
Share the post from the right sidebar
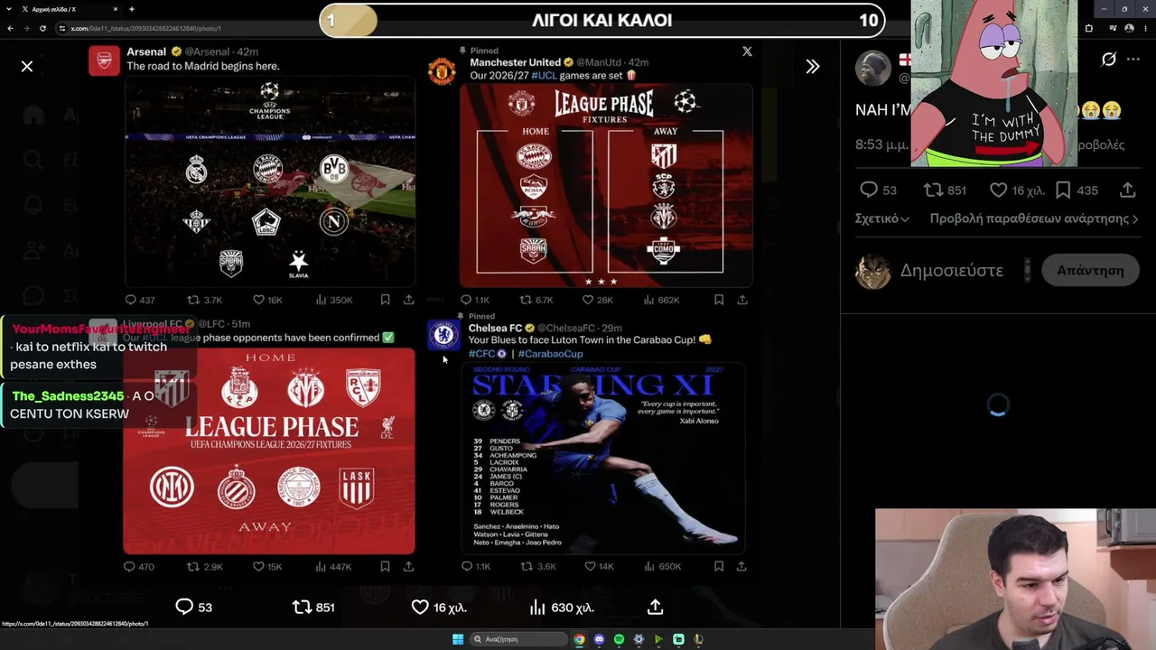[1127, 190]
